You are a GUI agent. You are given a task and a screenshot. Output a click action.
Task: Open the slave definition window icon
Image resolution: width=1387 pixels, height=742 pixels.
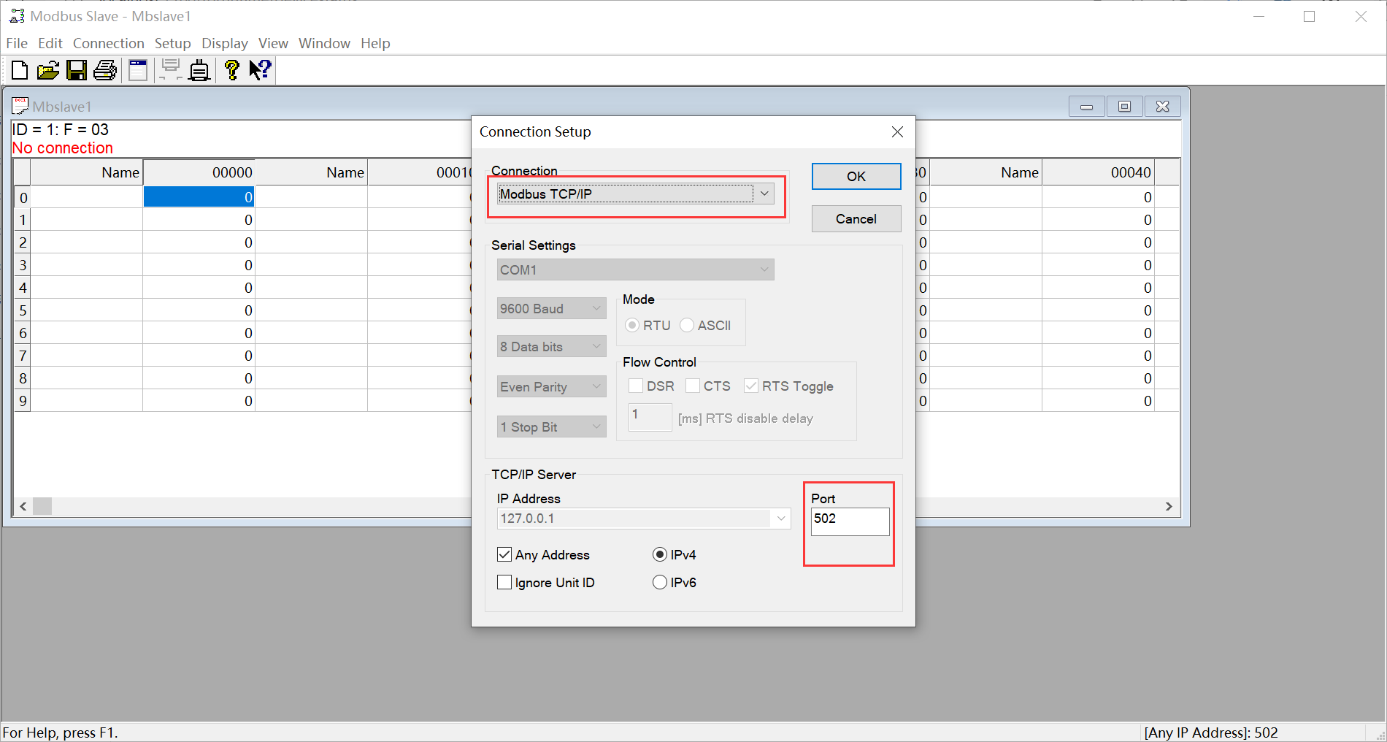pos(138,70)
